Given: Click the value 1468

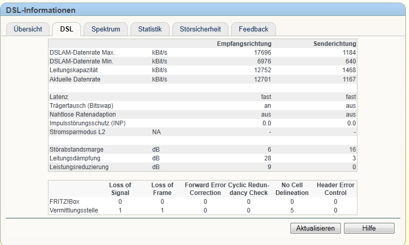Looking at the screenshot, I should (x=349, y=70).
